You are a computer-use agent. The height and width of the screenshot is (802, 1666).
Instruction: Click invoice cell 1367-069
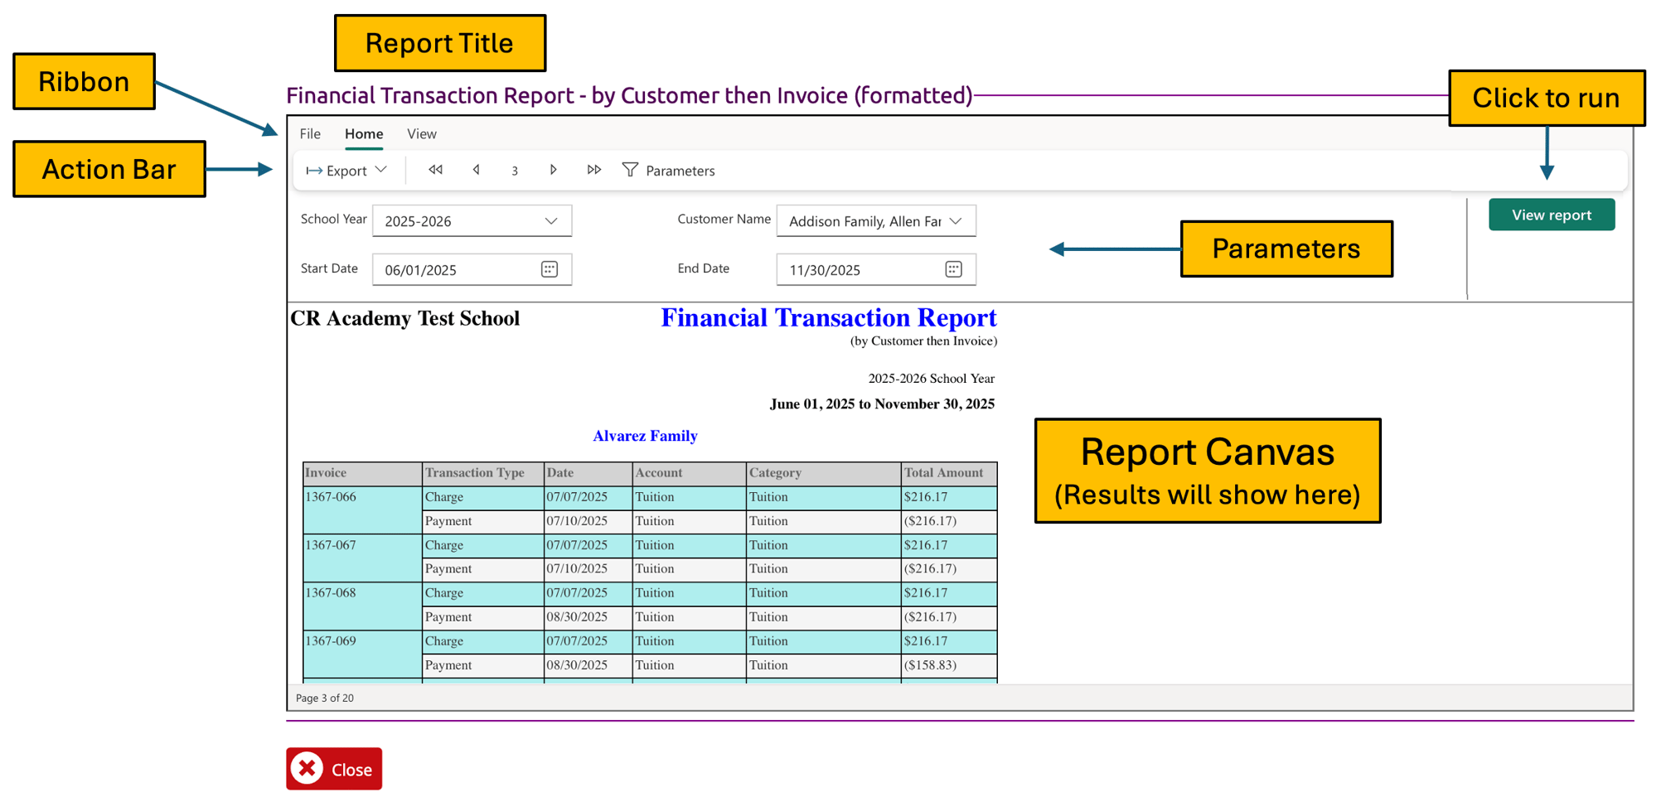click(x=362, y=653)
